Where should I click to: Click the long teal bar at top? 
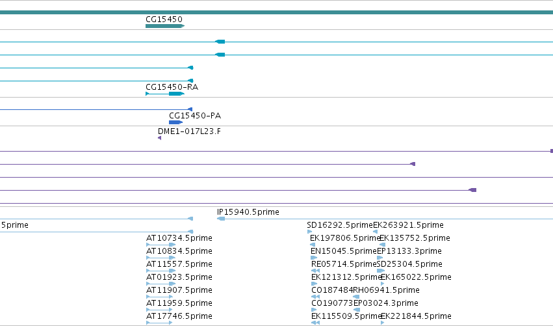277,12
